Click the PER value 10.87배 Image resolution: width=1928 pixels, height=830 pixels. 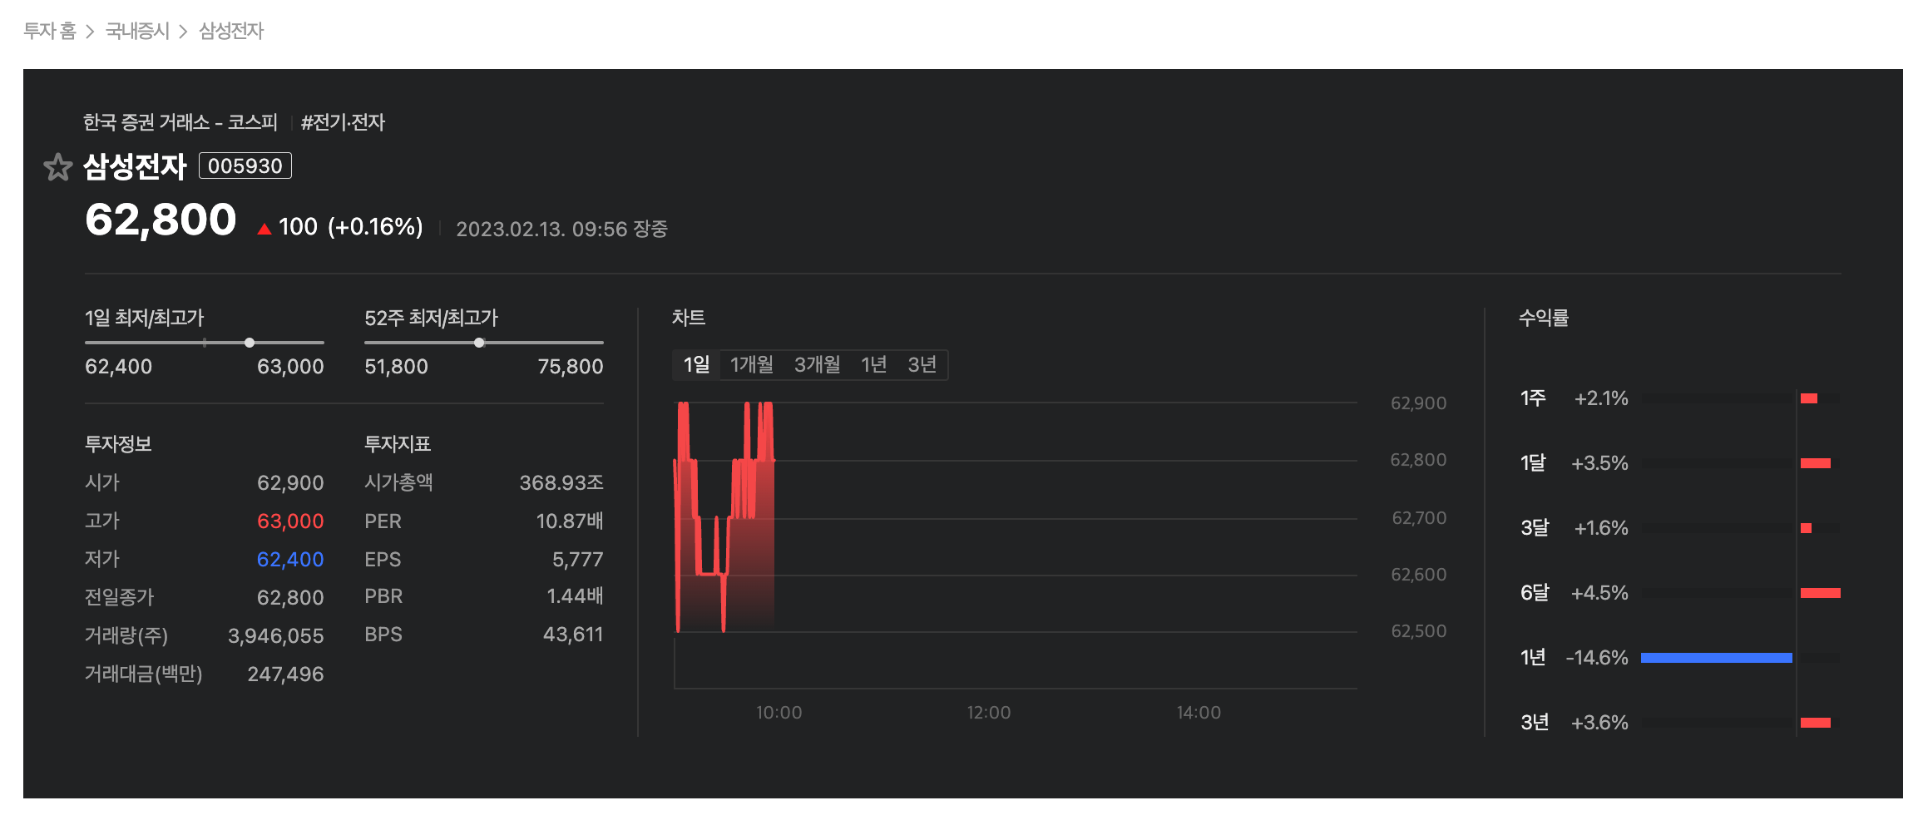(x=570, y=521)
